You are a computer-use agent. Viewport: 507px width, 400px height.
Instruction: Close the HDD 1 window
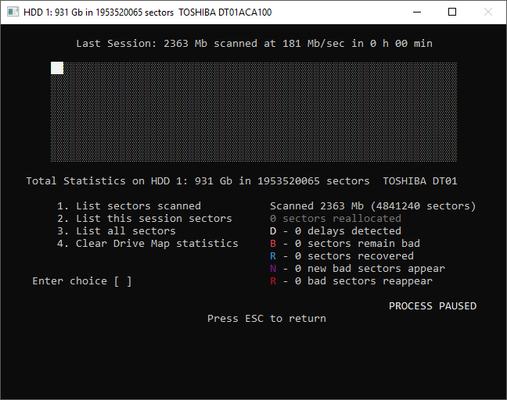pyautogui.click(x=488, y=12)
